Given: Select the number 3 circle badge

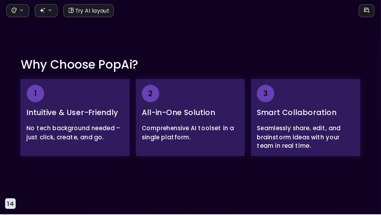Looking at the screenshot, I should 266,94.
